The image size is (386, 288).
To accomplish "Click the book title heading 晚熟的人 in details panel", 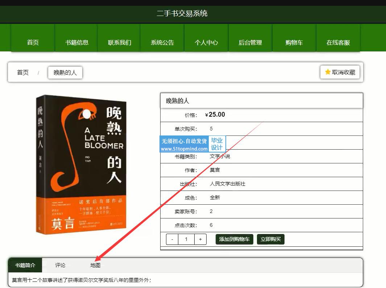I will coord(178,101).
